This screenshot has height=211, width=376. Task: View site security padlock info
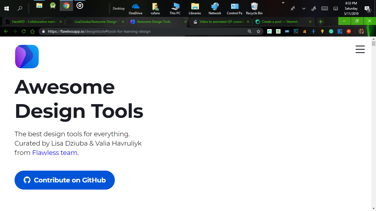click(x=43, y=31)
